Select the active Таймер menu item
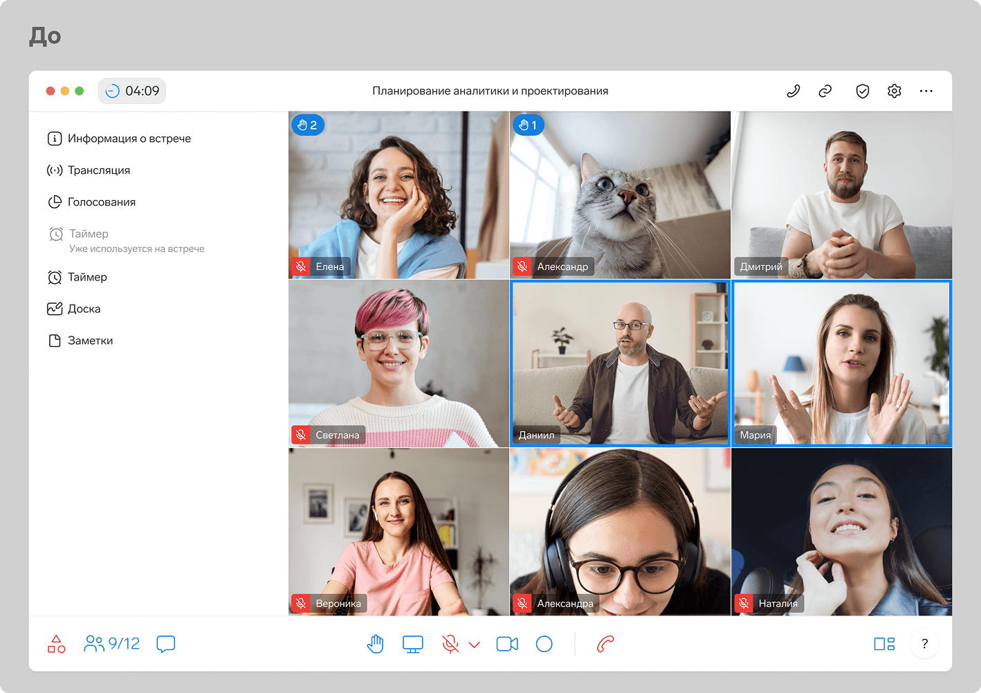This screenshot has width=981, height=693. tap(77, 277)
